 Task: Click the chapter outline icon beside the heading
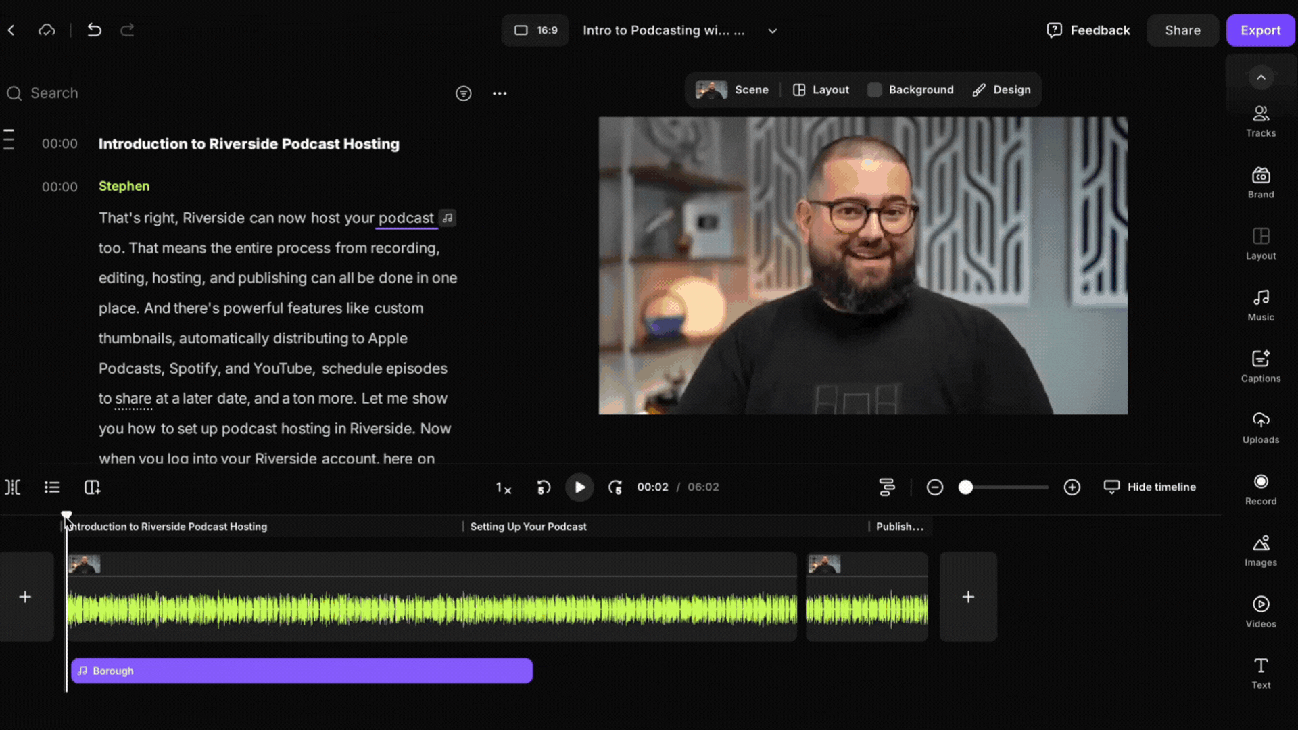[x=9, y=139]
